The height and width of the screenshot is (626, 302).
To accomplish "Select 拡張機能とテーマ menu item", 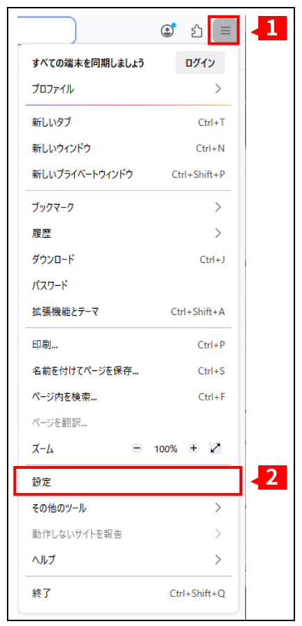I will pyautogui.click(x=128, y=312).
